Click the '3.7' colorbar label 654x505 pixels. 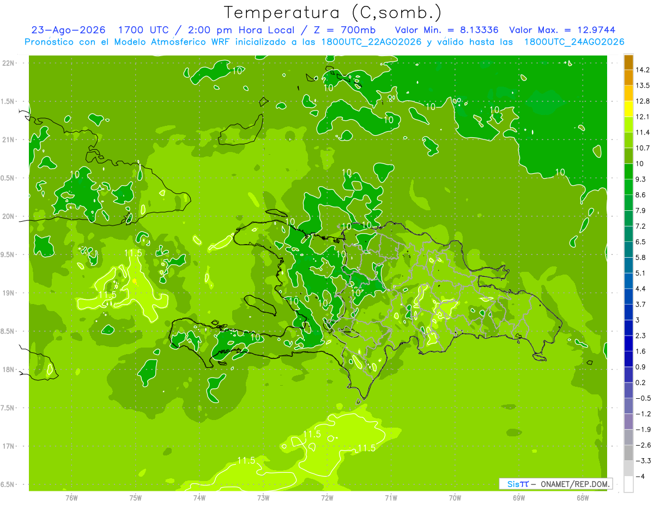[641, 305]
